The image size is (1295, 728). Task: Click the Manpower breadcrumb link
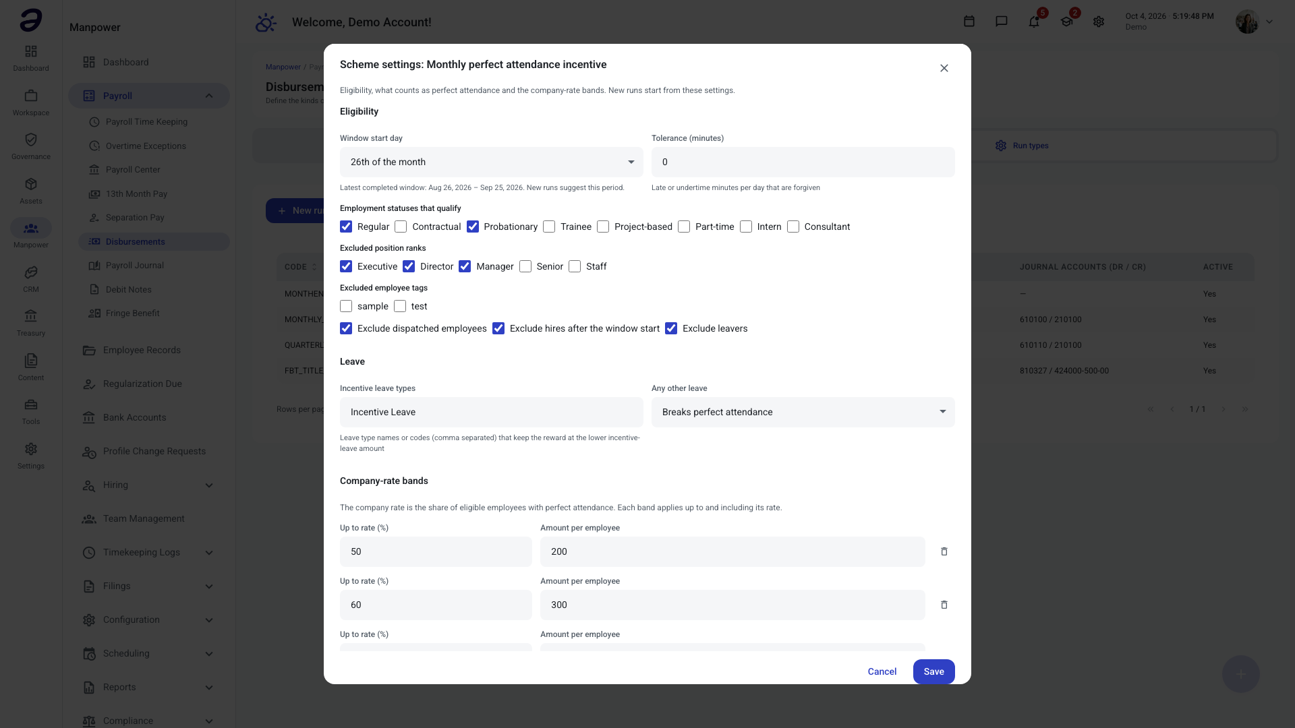283,67
